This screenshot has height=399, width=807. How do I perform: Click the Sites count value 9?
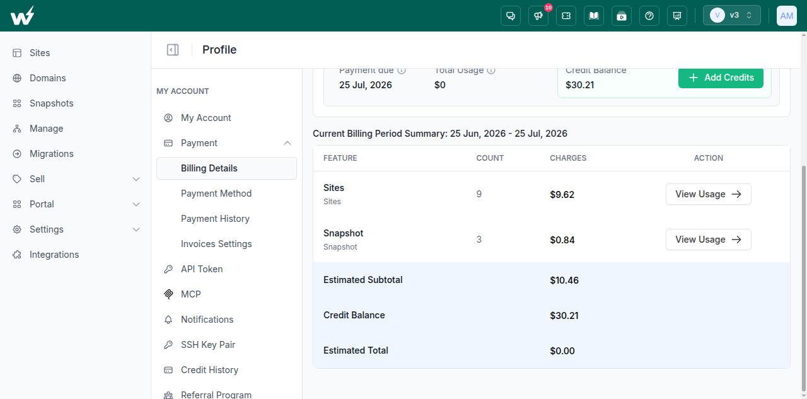(479, 194)
